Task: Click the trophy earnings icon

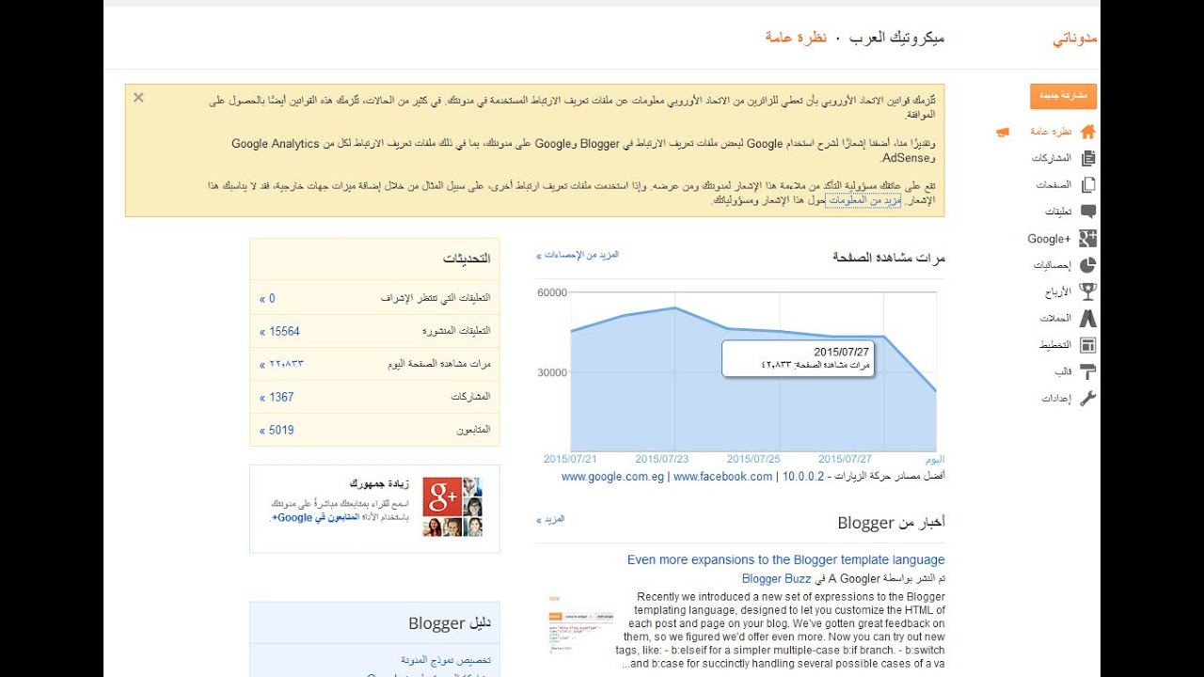Action: tap(1088, 291)
